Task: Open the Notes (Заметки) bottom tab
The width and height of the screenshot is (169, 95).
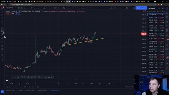Action: coord(21,91)
